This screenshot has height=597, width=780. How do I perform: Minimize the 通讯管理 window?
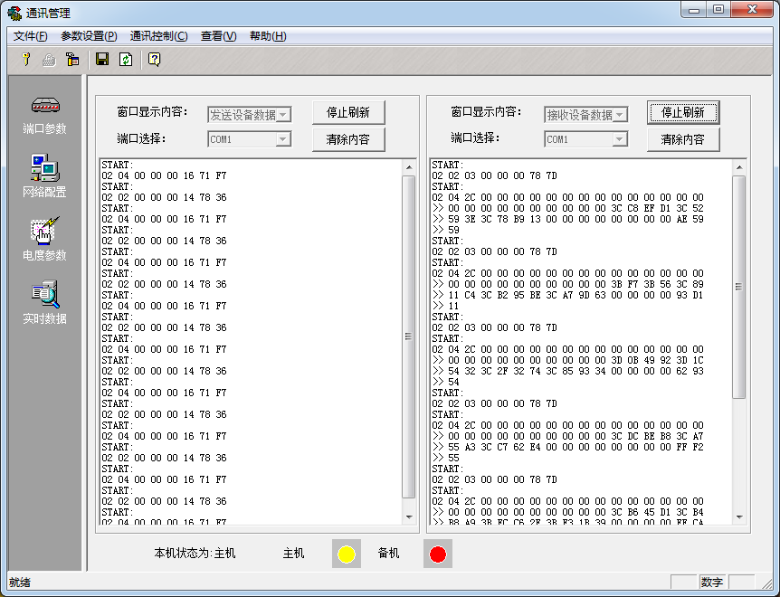click(694, 10)
